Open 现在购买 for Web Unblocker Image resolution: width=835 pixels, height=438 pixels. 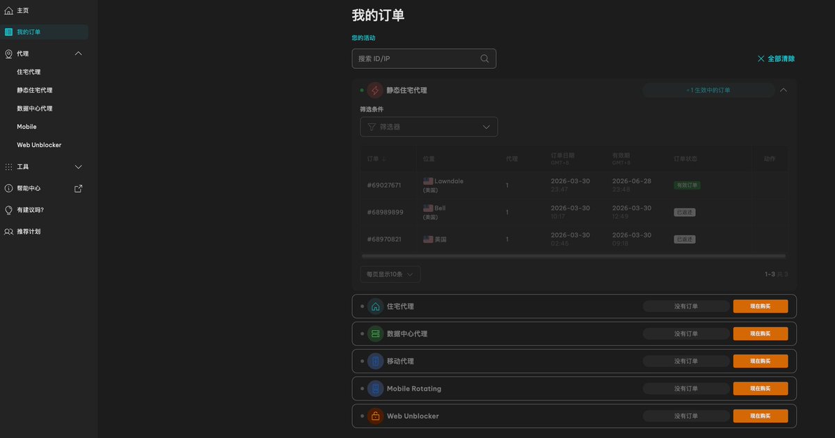pyautogui.click(x=761, y=416)
